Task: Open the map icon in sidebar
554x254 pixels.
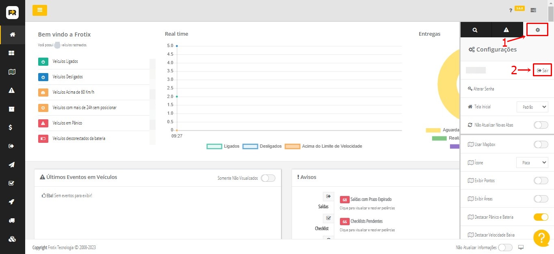Action: [12, 72]
